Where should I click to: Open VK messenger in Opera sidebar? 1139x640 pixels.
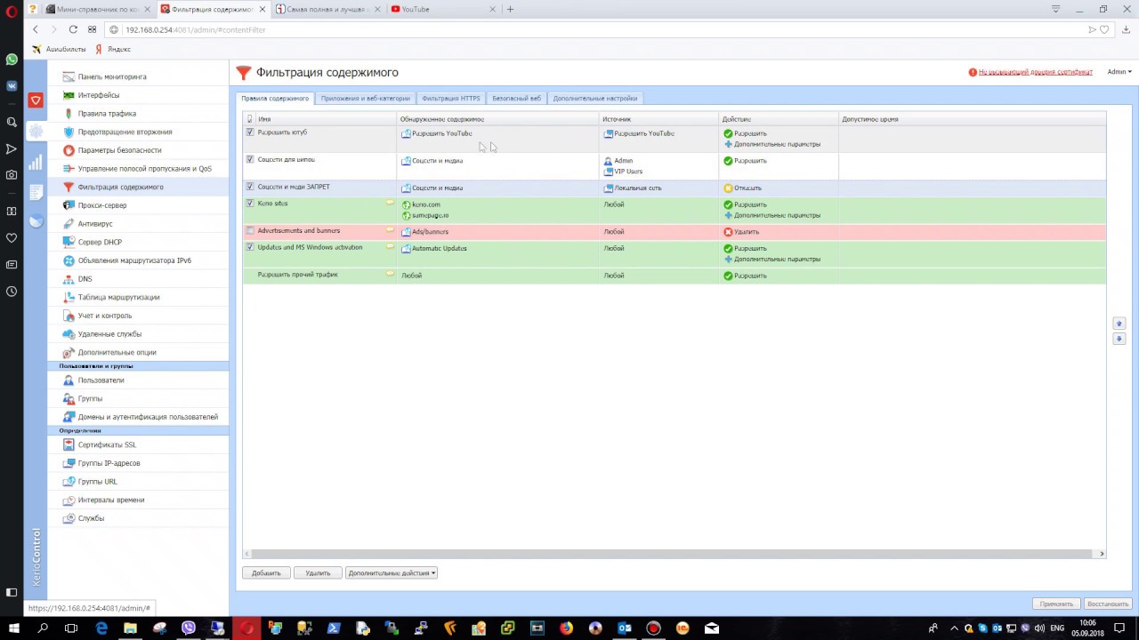[x=12, y=86]
